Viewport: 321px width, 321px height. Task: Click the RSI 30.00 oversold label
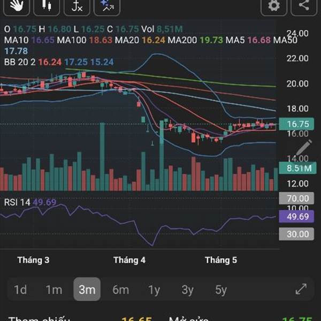click(x=296, y=234)
